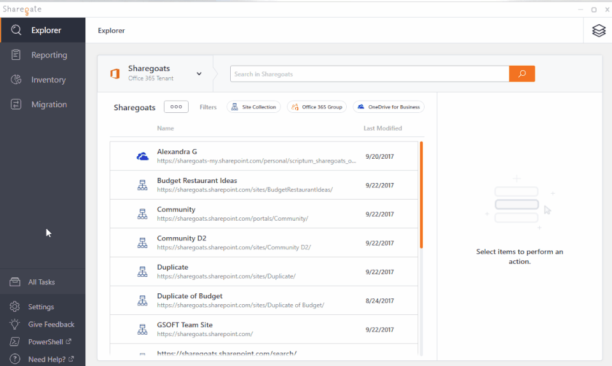
Task: Give Feedback link in sidebar
Action: pos(51,325)
